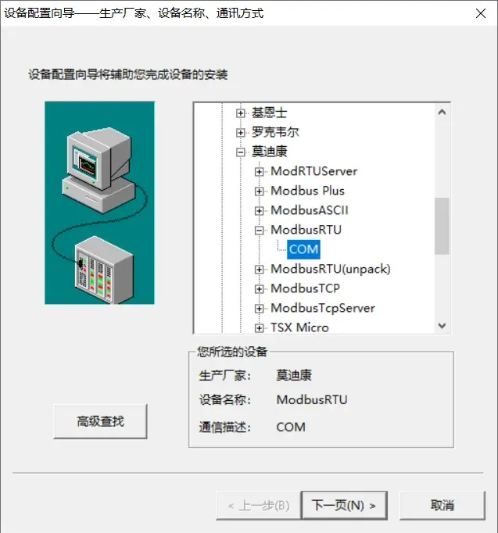Collapse the 莫迪康 tree node

240,152
